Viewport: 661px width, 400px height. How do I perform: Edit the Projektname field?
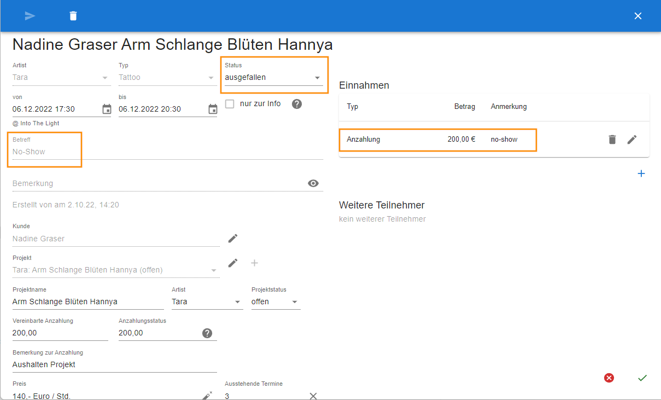pos(88,302)
